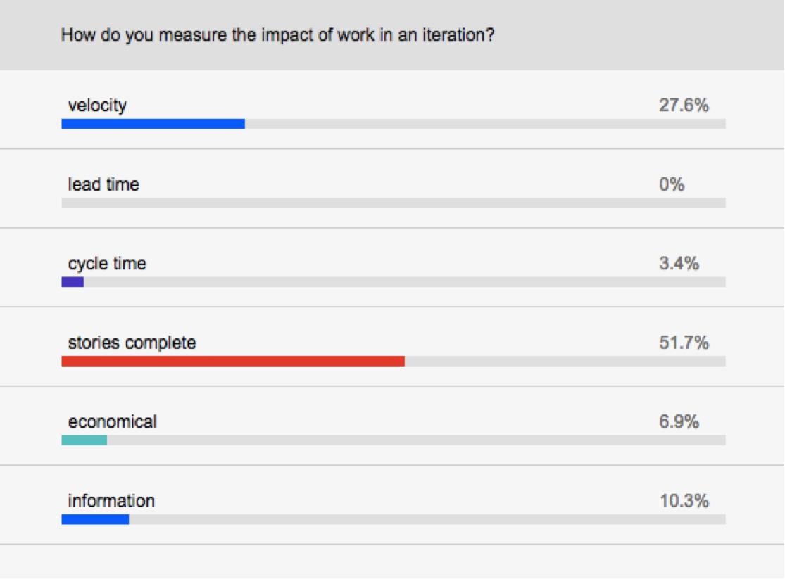Click the unfilled gray part of stories complete bar
785x579 pixels.
tap(565, 361)
